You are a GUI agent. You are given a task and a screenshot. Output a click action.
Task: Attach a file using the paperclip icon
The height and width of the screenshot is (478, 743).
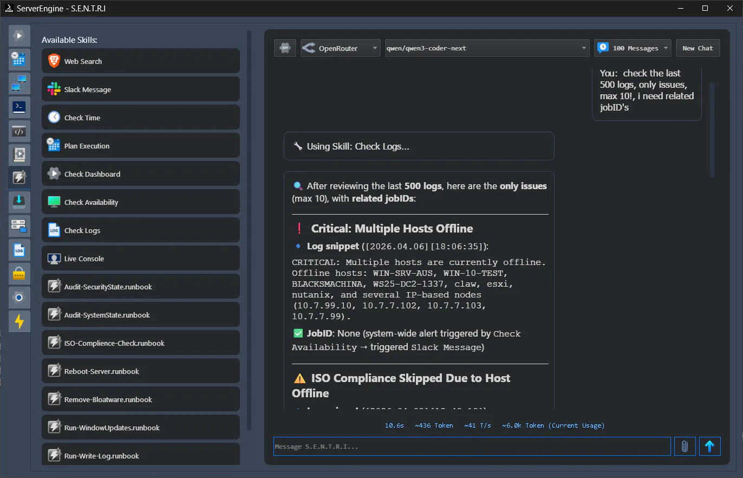coord(685,446)
